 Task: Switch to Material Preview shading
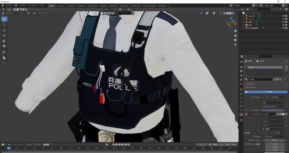coord(230,13)
